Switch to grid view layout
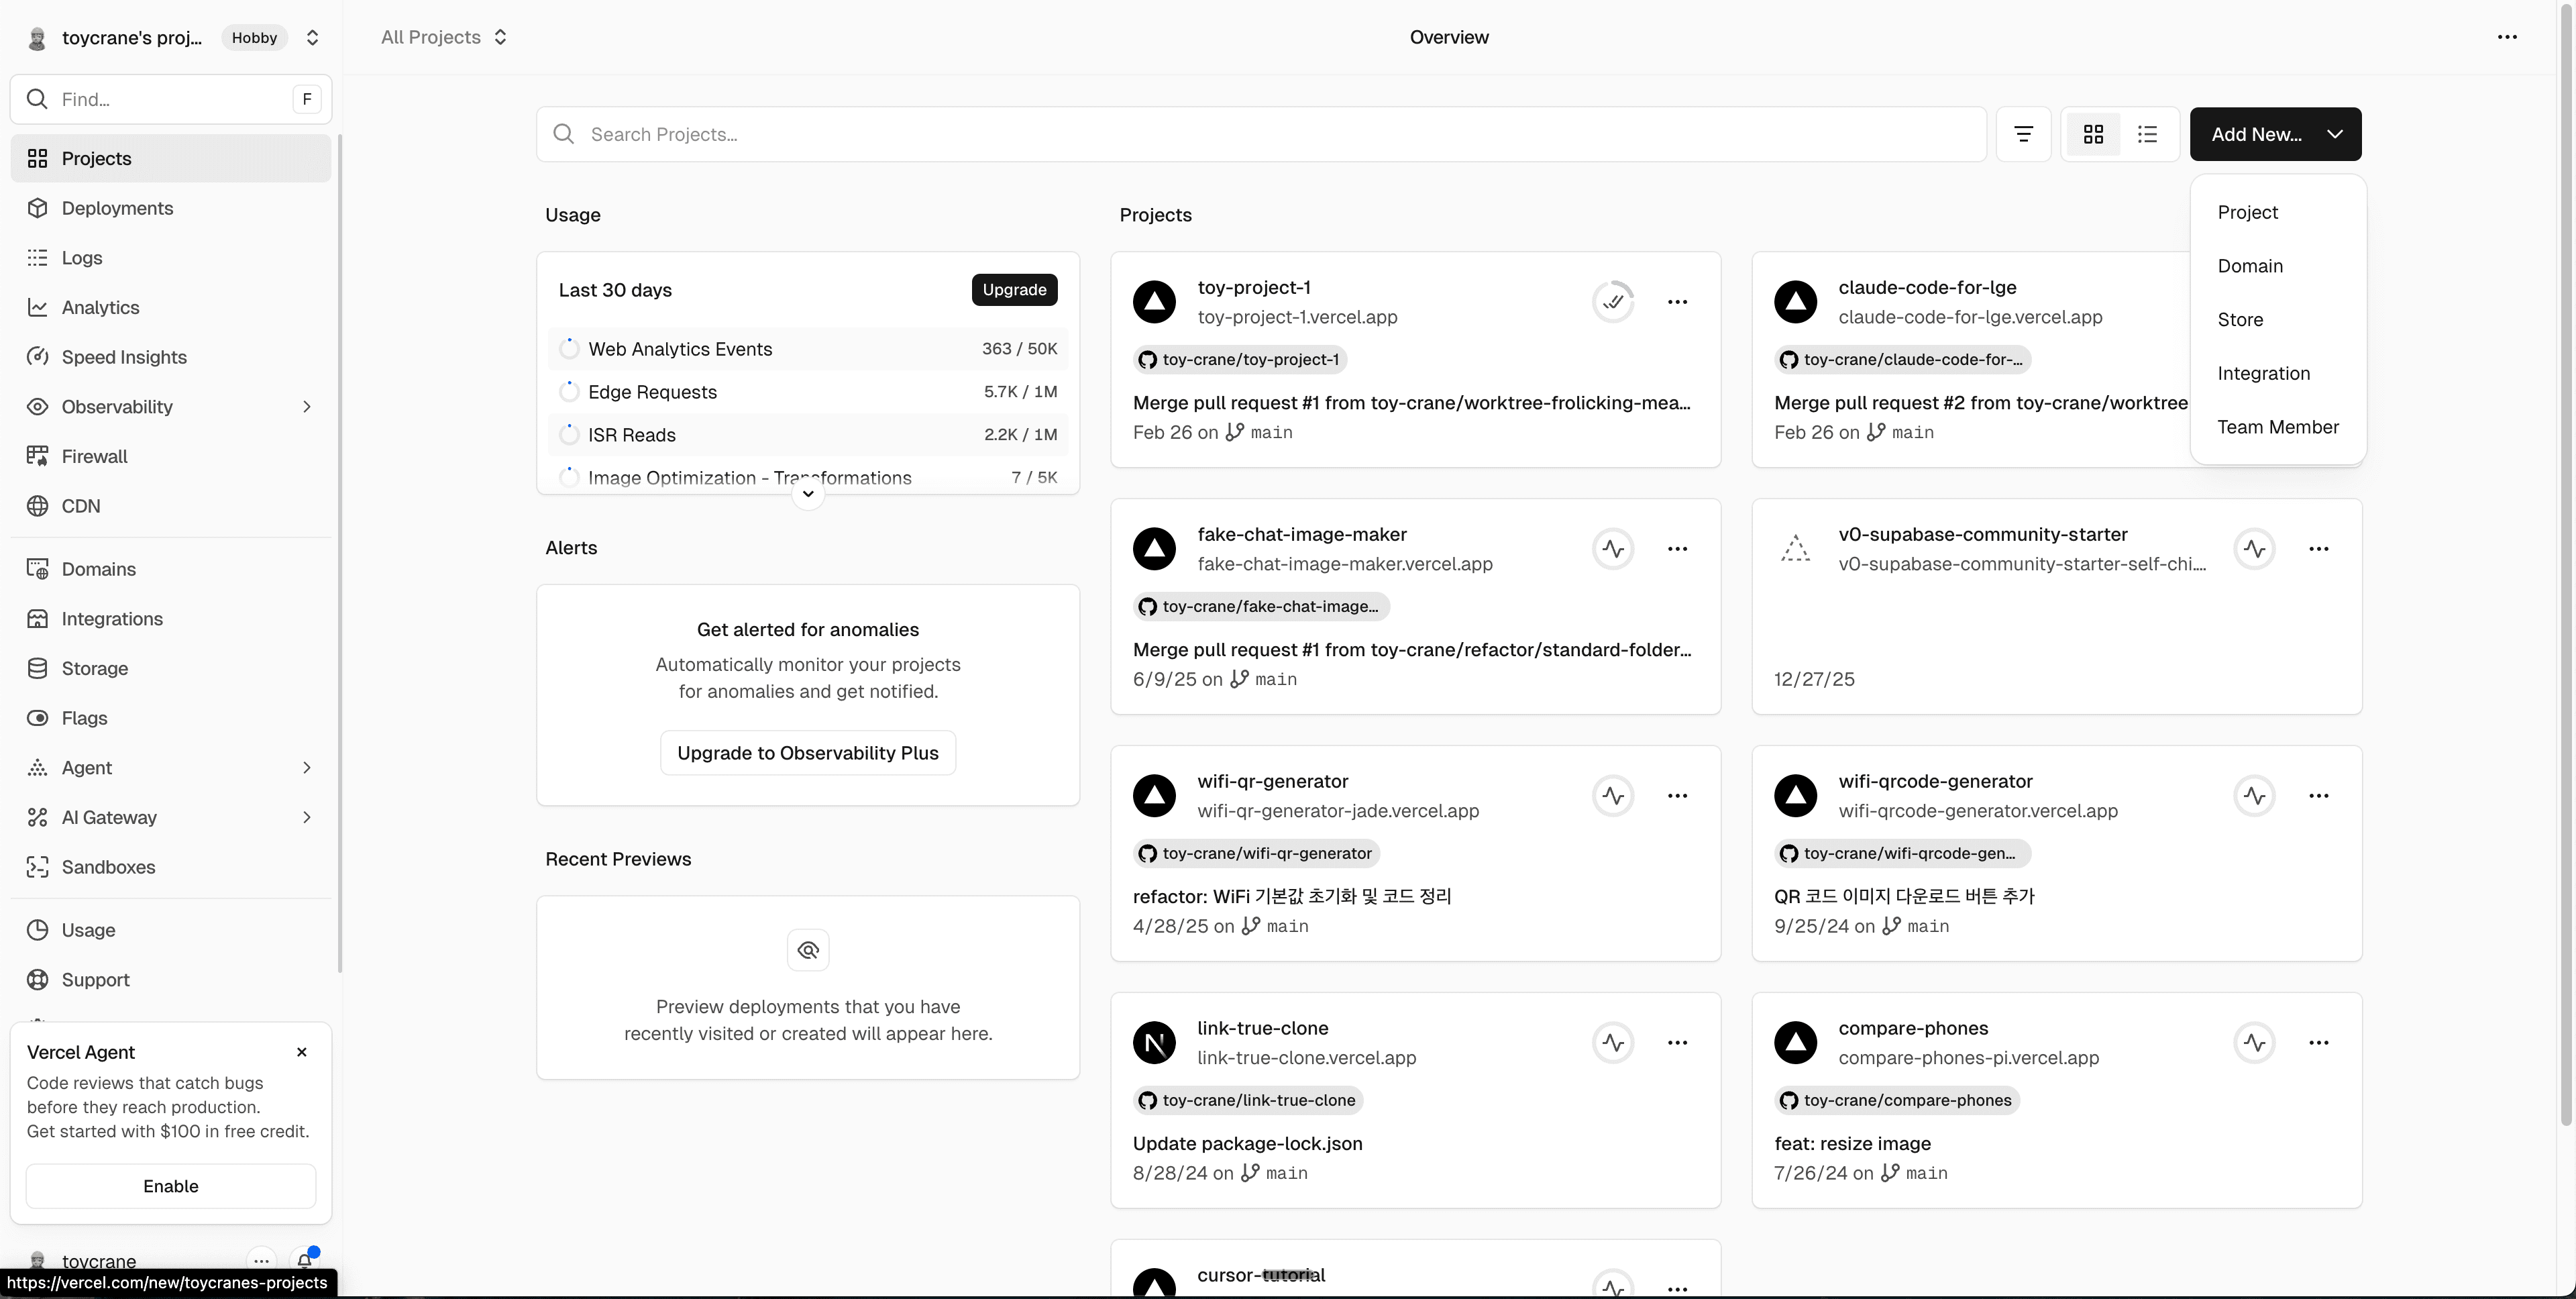 (2093, 134)
